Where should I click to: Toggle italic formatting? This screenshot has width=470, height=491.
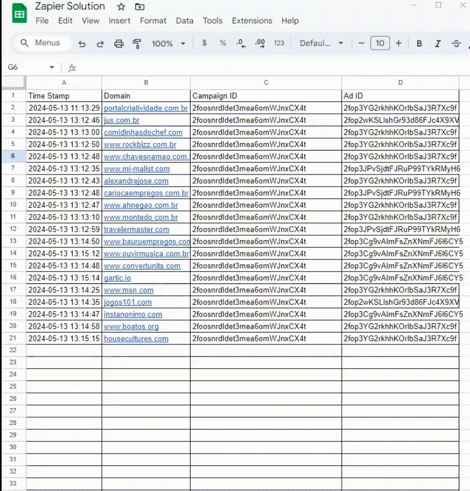coord(438,44)
